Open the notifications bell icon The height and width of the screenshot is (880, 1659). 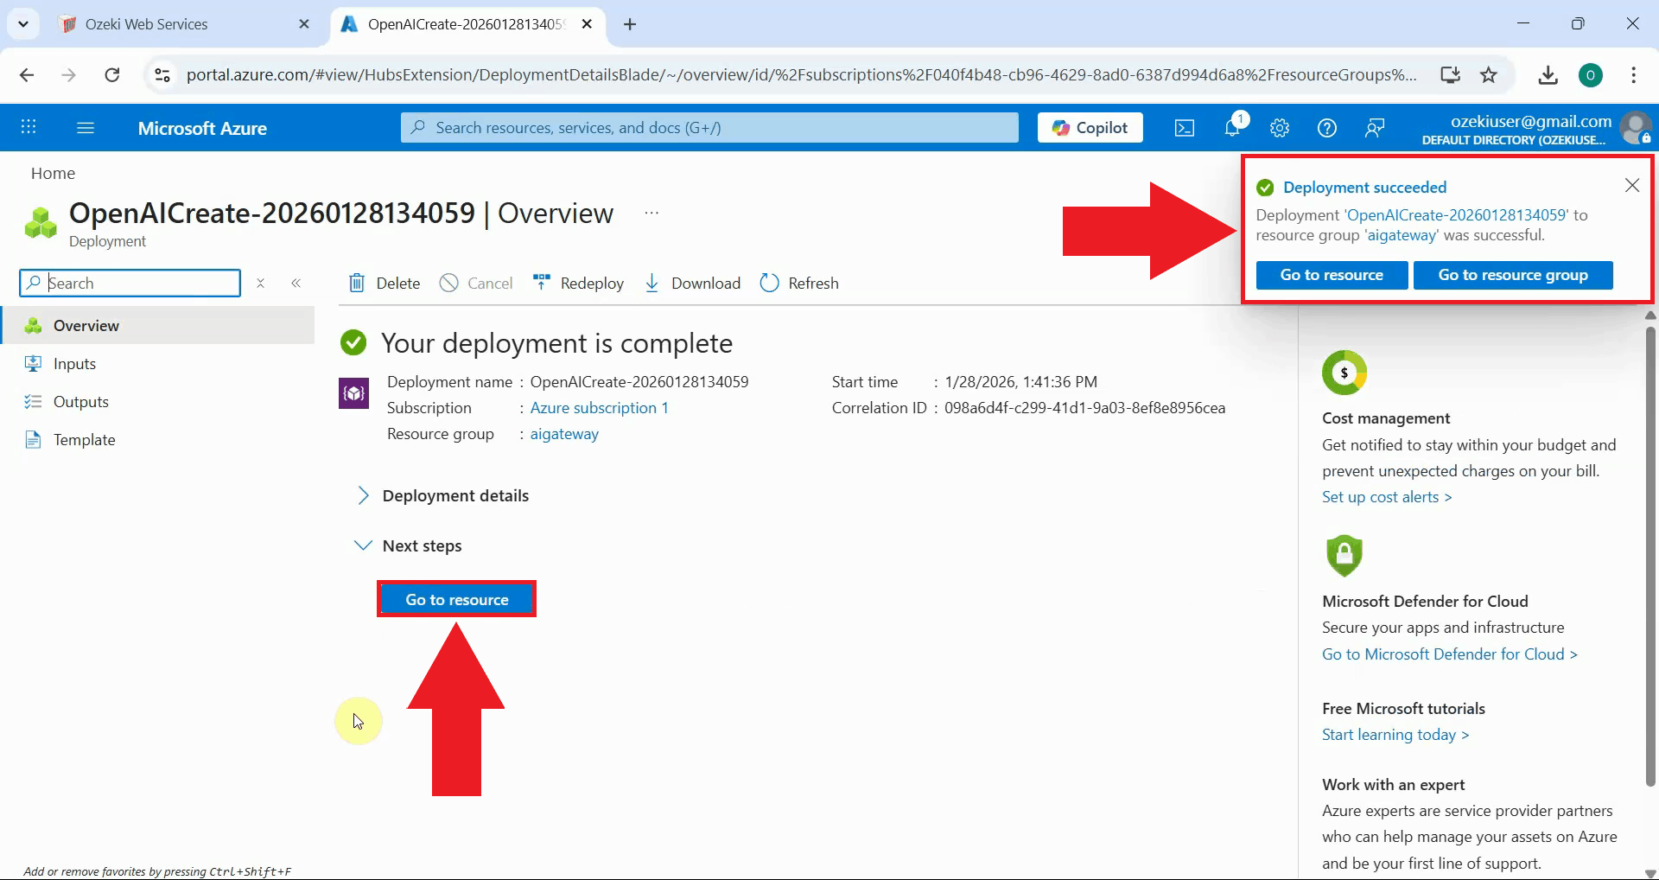(x=1233, y=128)
